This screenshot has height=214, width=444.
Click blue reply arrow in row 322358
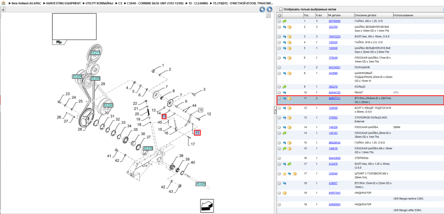[285, 27]
